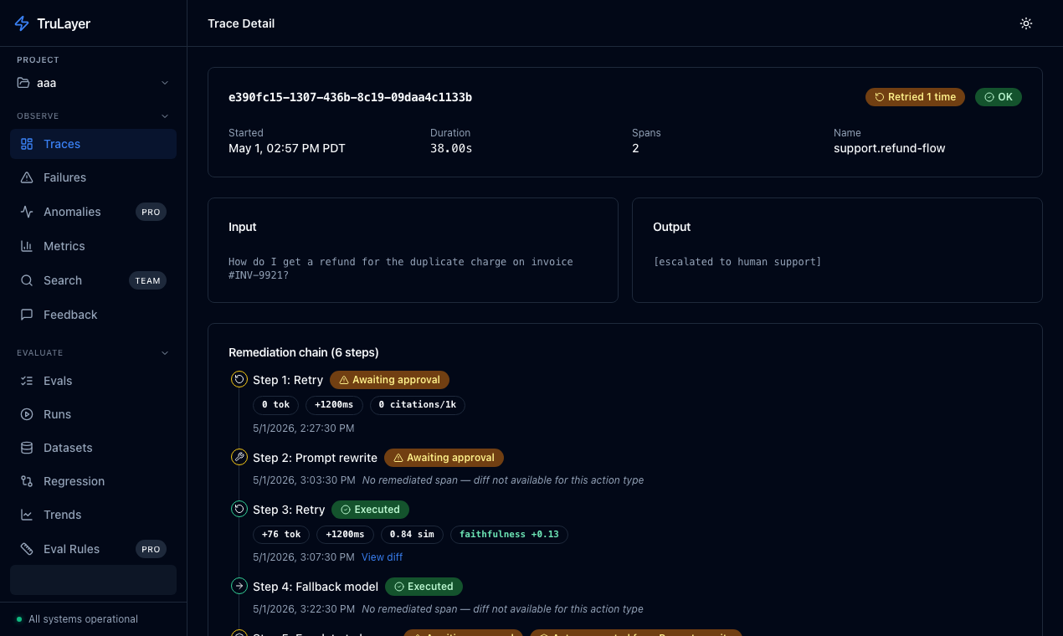1063x636 pixels.
Task: Navigate to Regression
Action: [x=93, y=481]
